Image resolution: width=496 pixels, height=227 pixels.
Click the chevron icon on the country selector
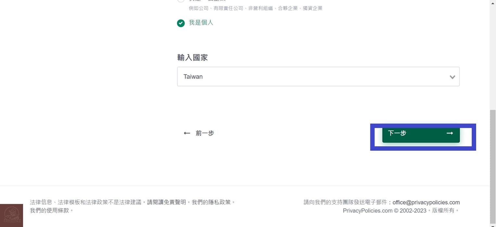pyautogui.click(x=452, y=77)
